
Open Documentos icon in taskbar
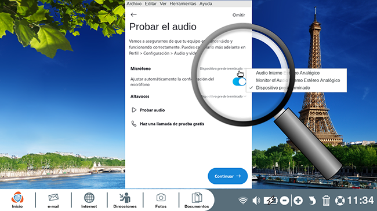click(197, 200)
